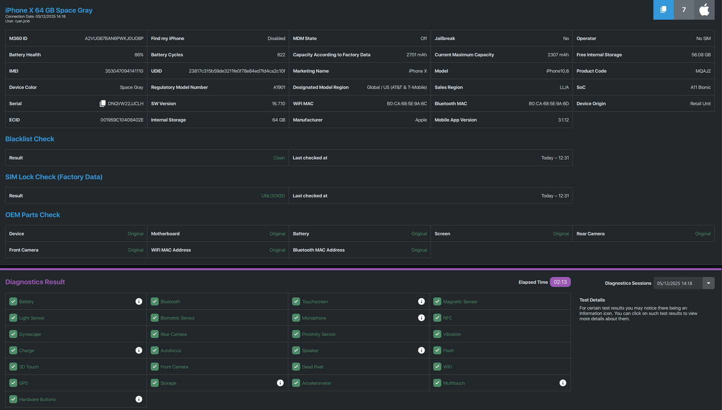
Task: Show Touchscreen test details info icon
Action: click(421, 302)
